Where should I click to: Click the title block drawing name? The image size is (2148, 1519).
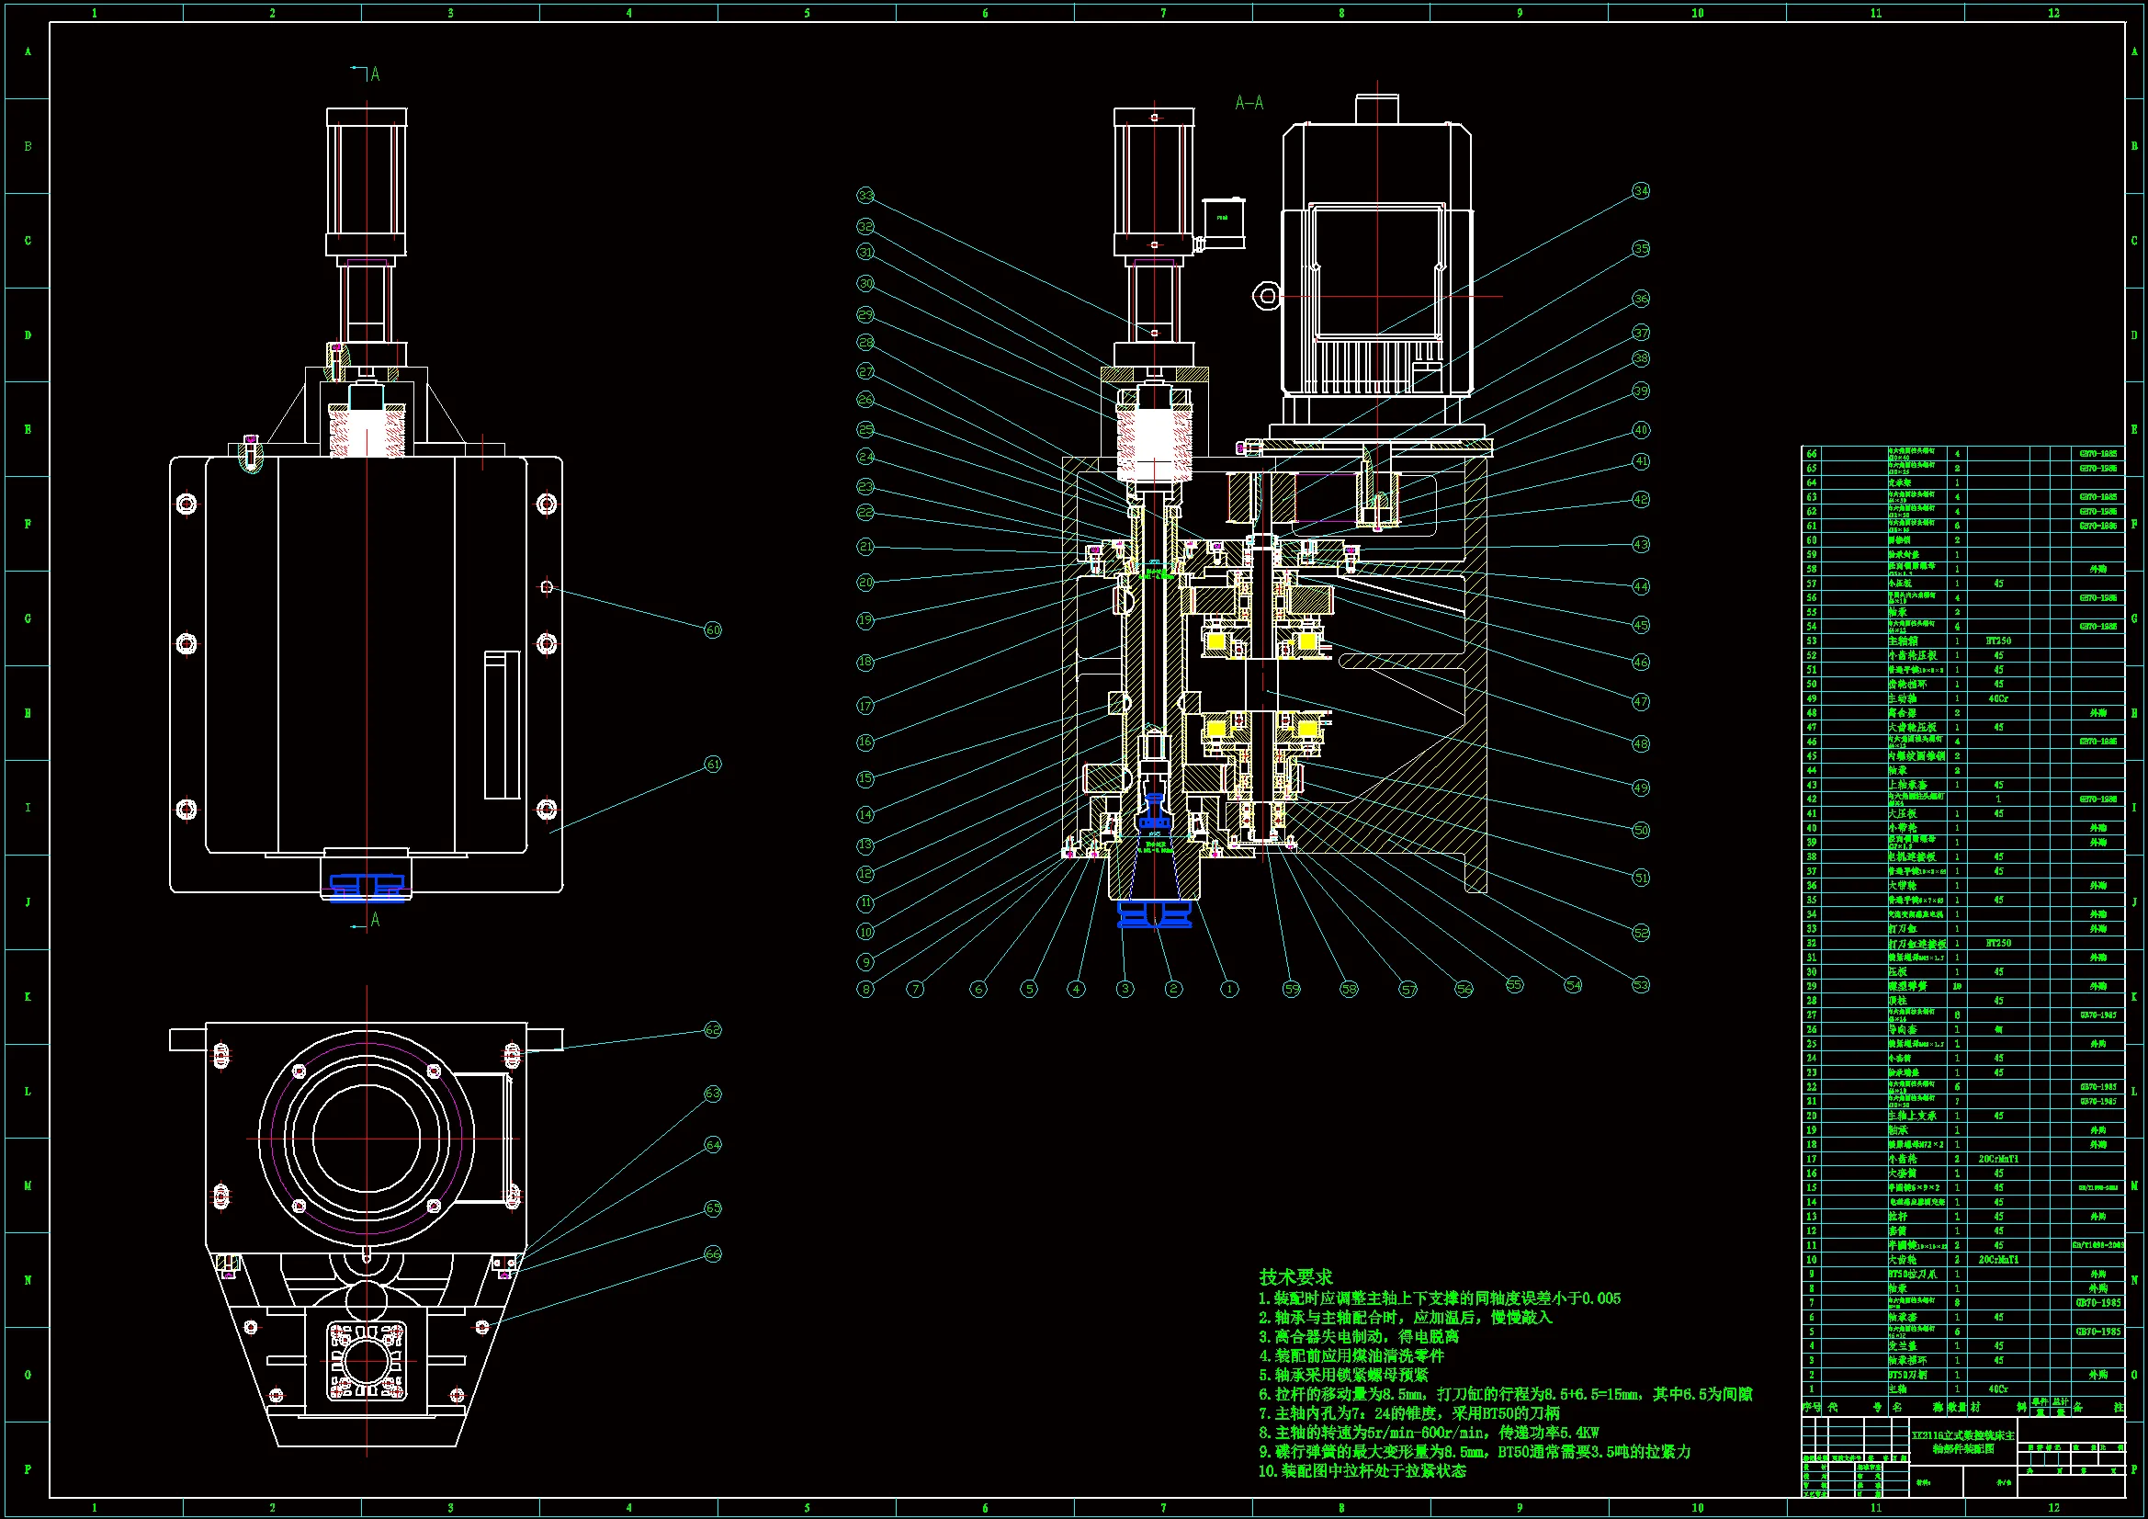[1962, 1441]
